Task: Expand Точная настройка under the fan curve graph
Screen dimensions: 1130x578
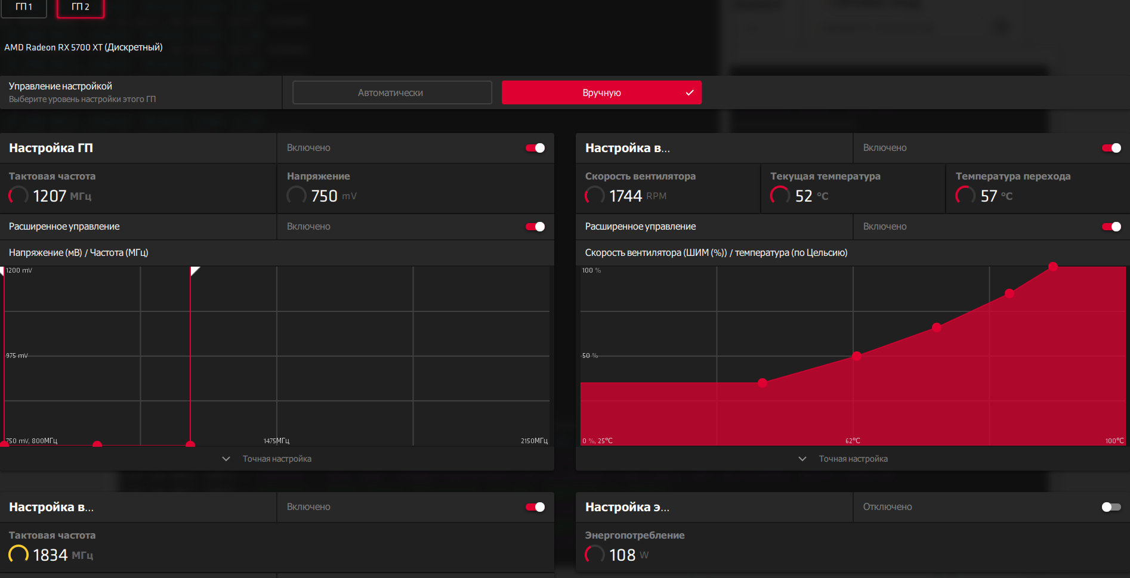Action: click(x=844, y=459)
